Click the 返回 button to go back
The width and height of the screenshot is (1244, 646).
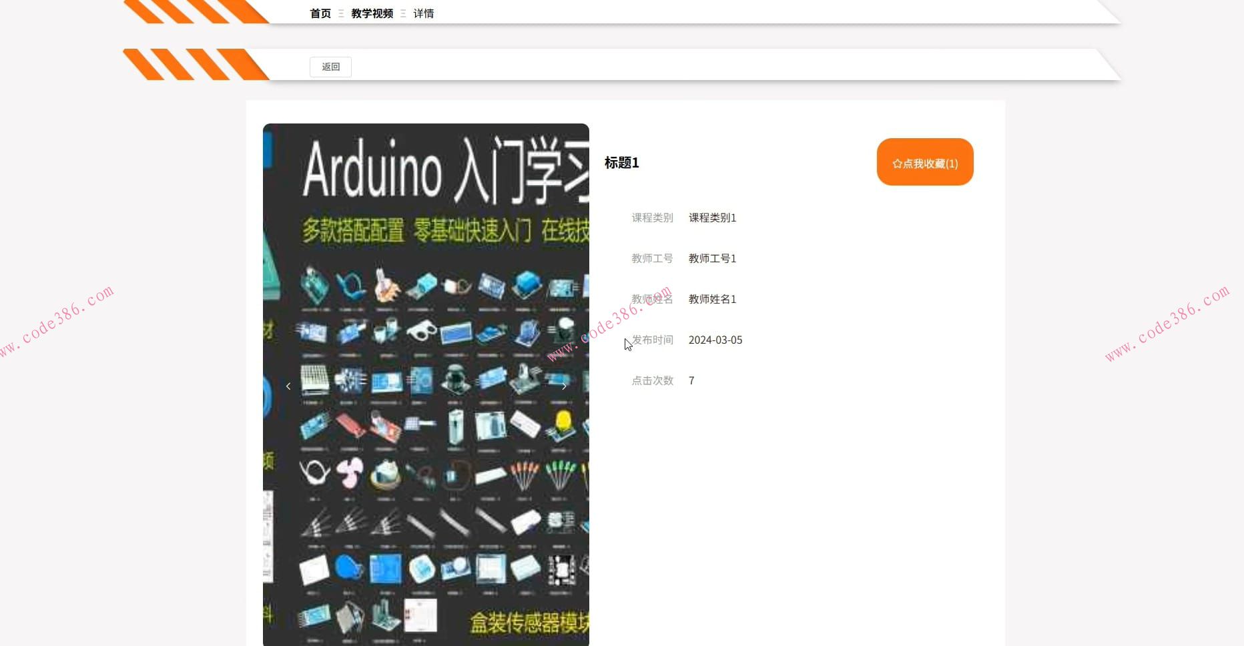pyautogui.click(x=330, y=67)
